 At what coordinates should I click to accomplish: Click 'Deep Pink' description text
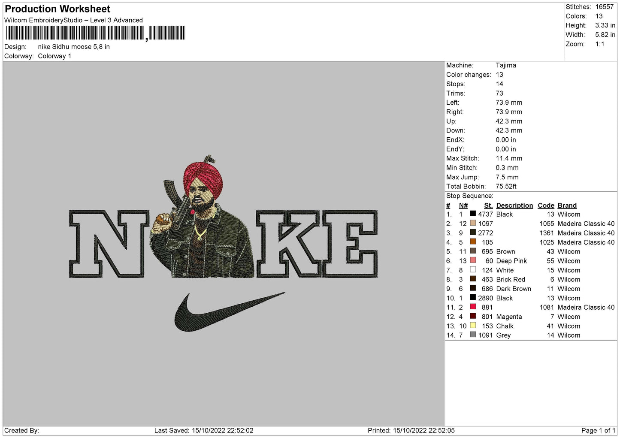[511, 261]
